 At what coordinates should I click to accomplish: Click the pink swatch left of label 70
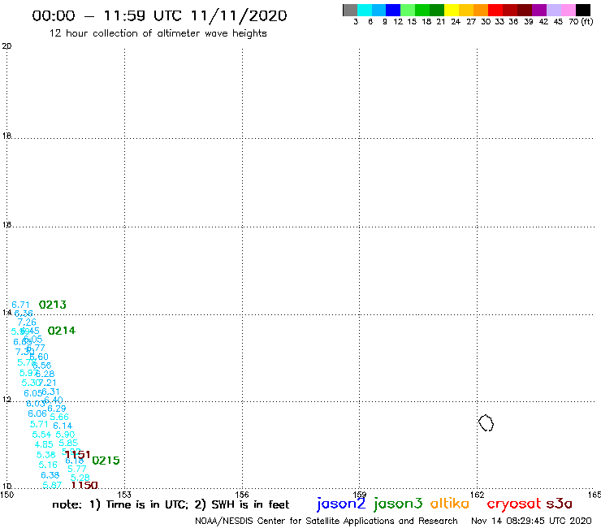(x=568, y=10)
